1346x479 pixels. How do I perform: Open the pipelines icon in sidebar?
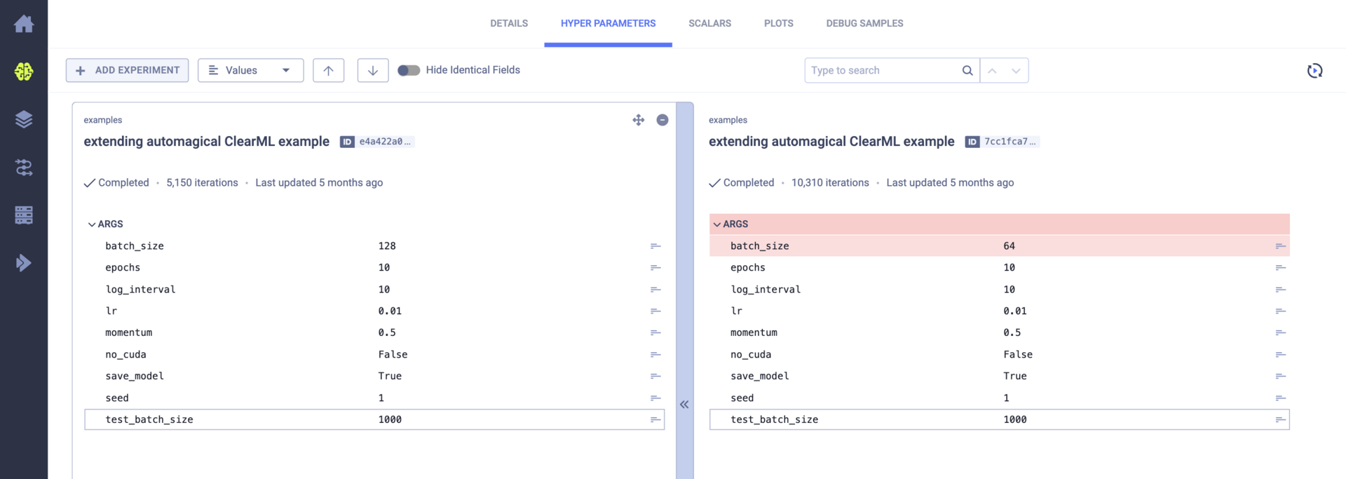(24, 168)
